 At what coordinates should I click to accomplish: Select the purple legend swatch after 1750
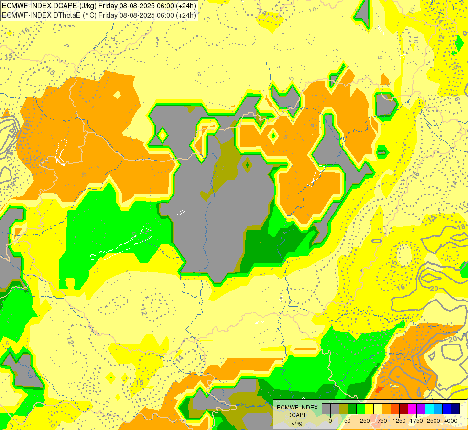(421, 408)
